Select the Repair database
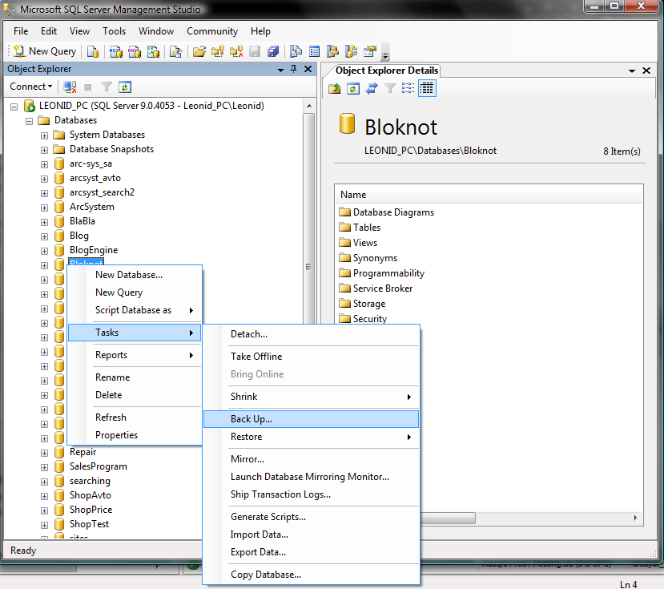The width and height of the screenshot is (664, 589). tap(83, 452)
